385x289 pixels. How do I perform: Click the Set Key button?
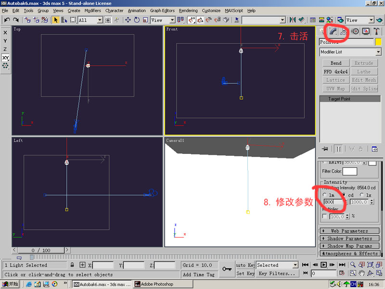point(245,273)
